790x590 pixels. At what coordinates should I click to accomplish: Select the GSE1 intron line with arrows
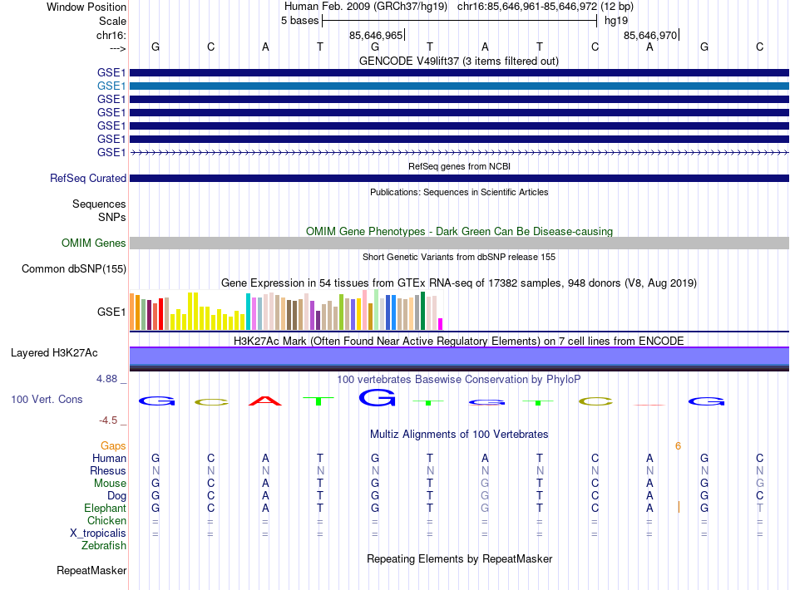pos(460,152)
